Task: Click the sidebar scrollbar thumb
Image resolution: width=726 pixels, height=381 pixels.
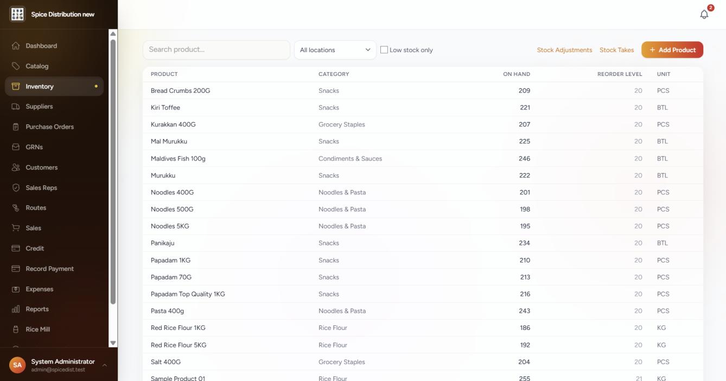Action: coord(113,171)
